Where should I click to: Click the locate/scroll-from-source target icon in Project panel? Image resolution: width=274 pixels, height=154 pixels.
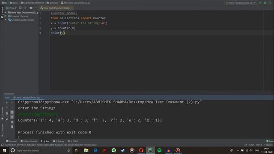pyautogui.click(x=20, y=8)
